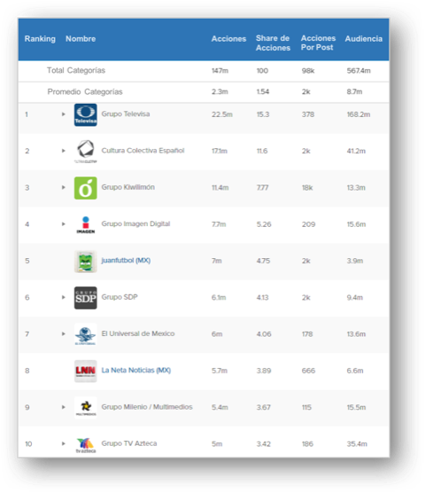Click the 15.3 share value
This screenshot has width=425, height=493.
point(263,114)
